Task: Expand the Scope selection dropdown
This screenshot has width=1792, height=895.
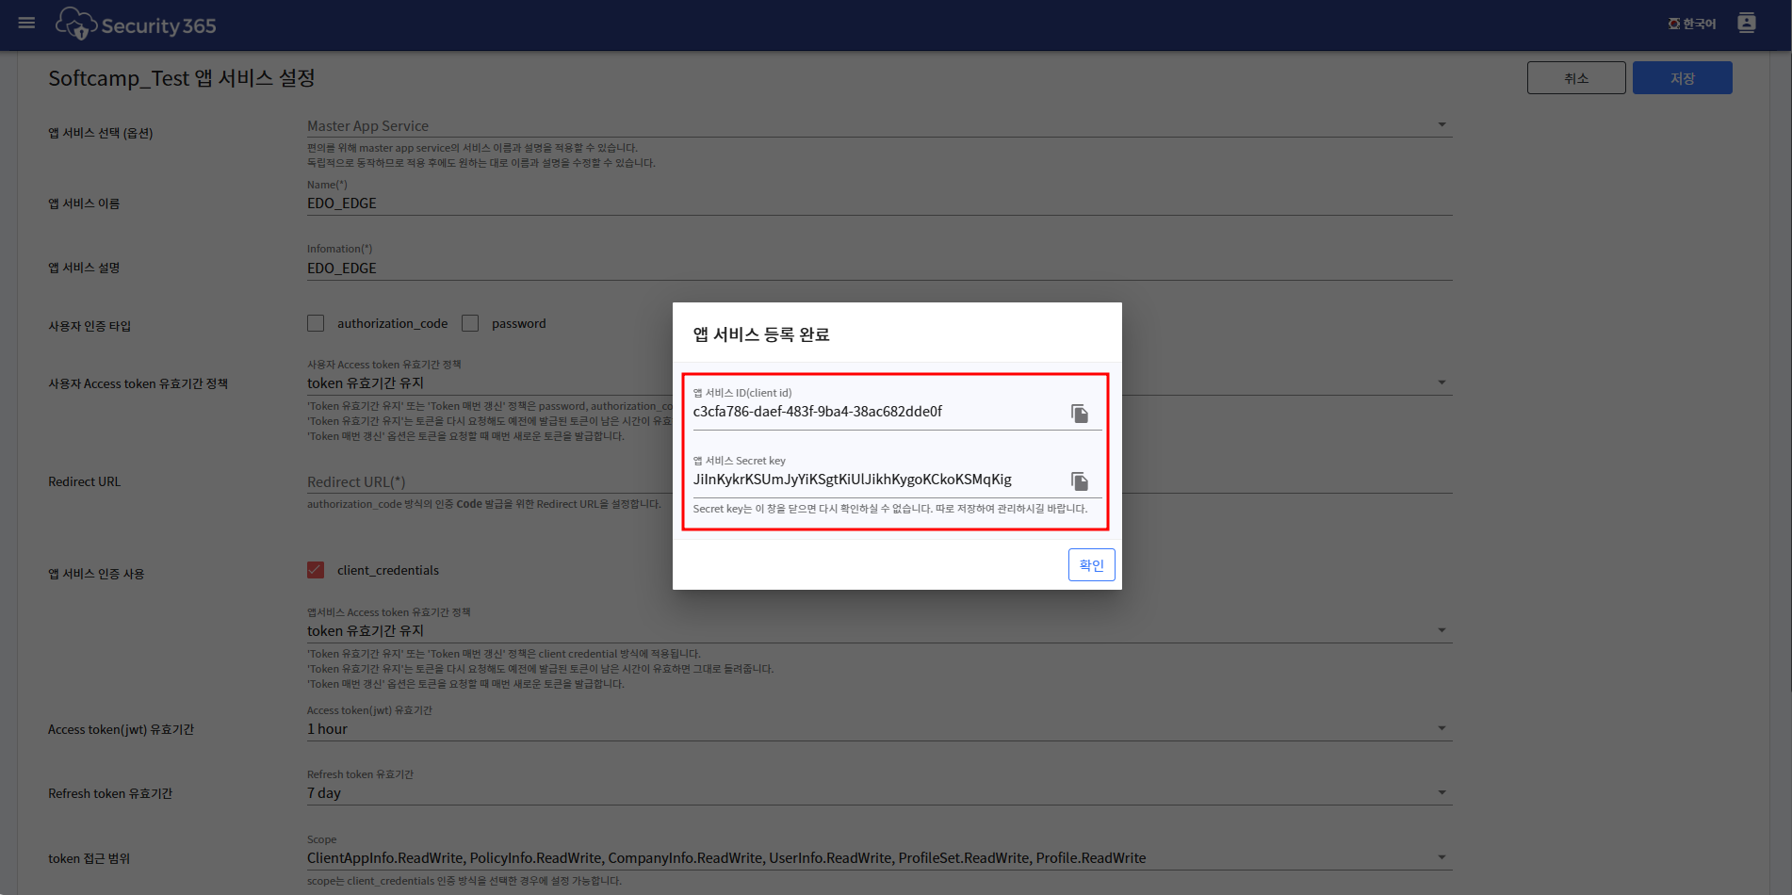Action: (1441, 857)
